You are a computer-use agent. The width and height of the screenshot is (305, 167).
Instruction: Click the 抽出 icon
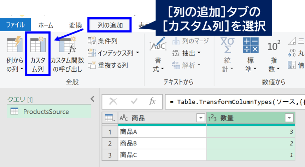[176, 53]
